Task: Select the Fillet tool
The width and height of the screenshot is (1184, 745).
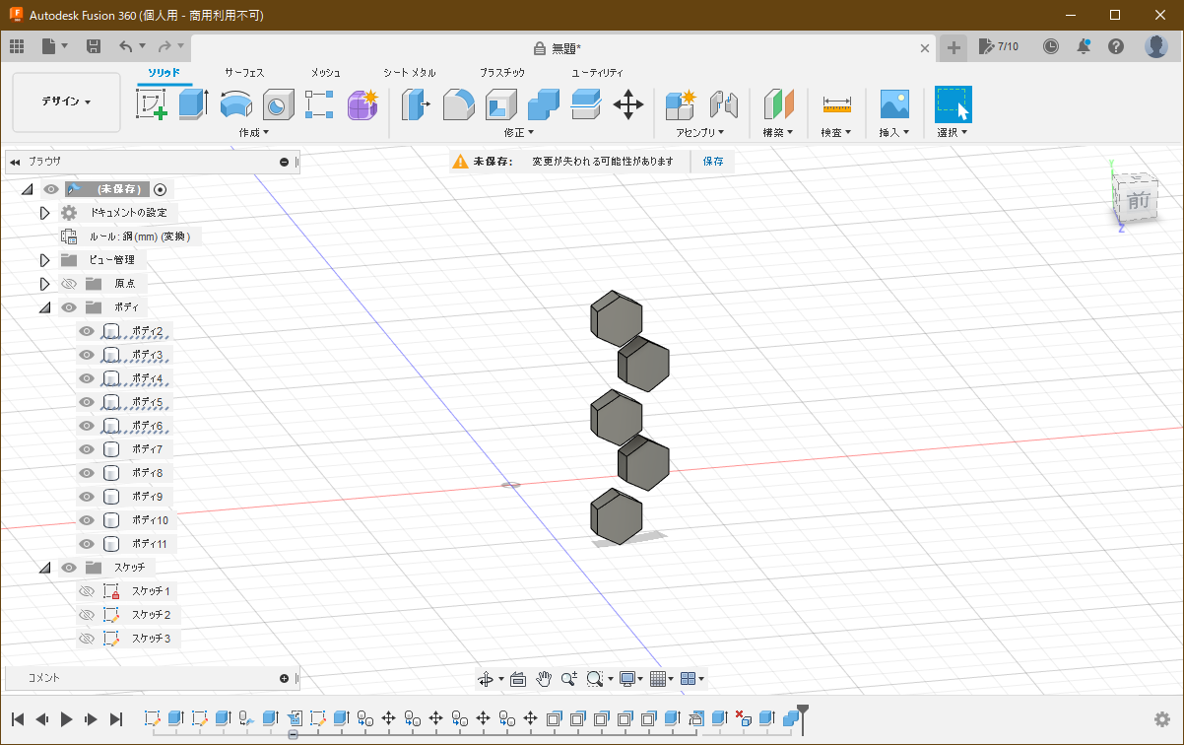Action: click(x=459, y=104)
